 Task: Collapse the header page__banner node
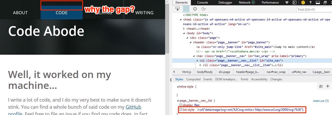(x=191, y=42)
